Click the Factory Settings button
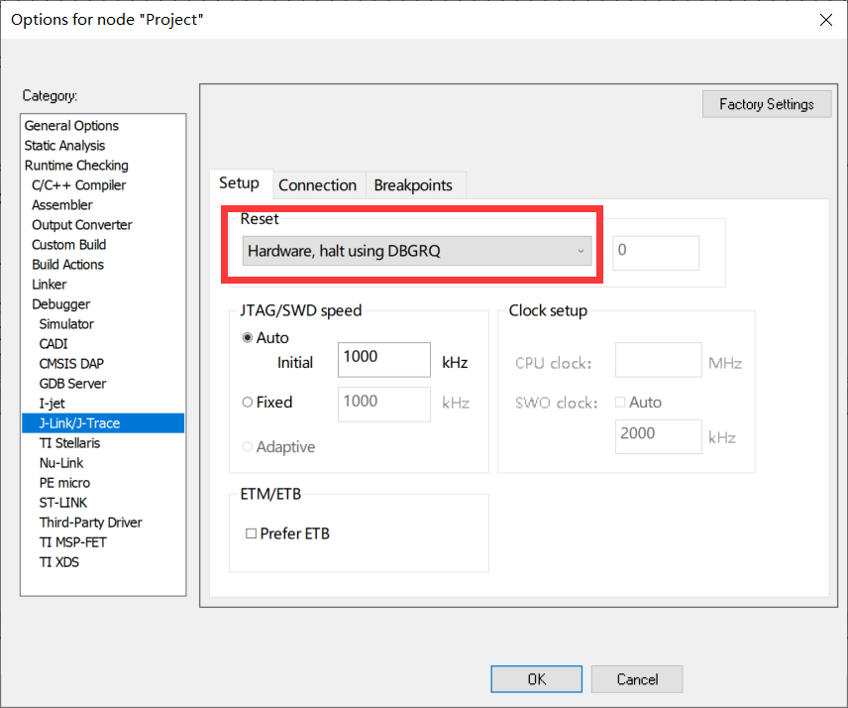The height and width of the screenshot is (708, 848). (766, 104)
